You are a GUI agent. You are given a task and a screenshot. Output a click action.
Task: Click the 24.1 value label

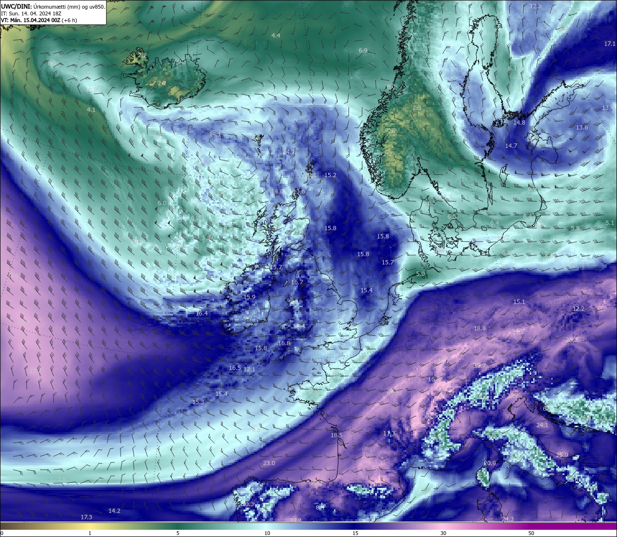pos(542,425)
